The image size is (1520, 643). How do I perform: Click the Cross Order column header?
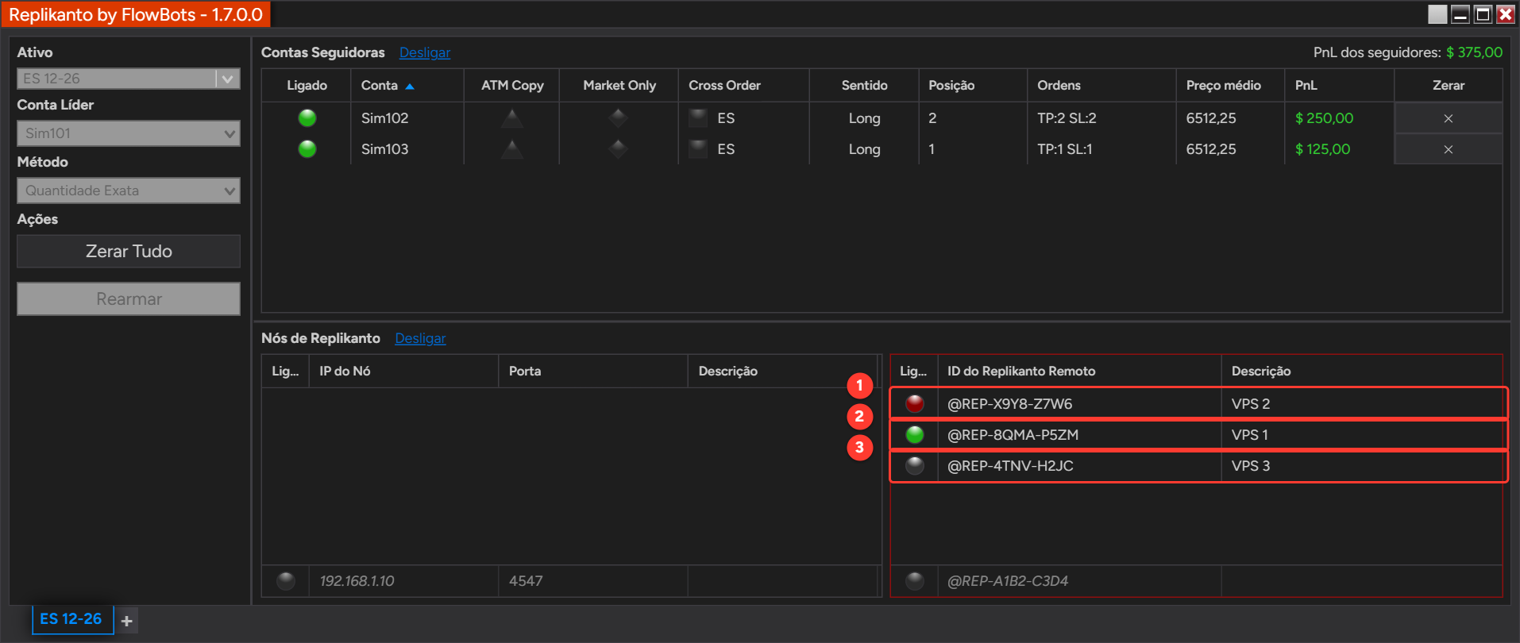click(744, 85)
